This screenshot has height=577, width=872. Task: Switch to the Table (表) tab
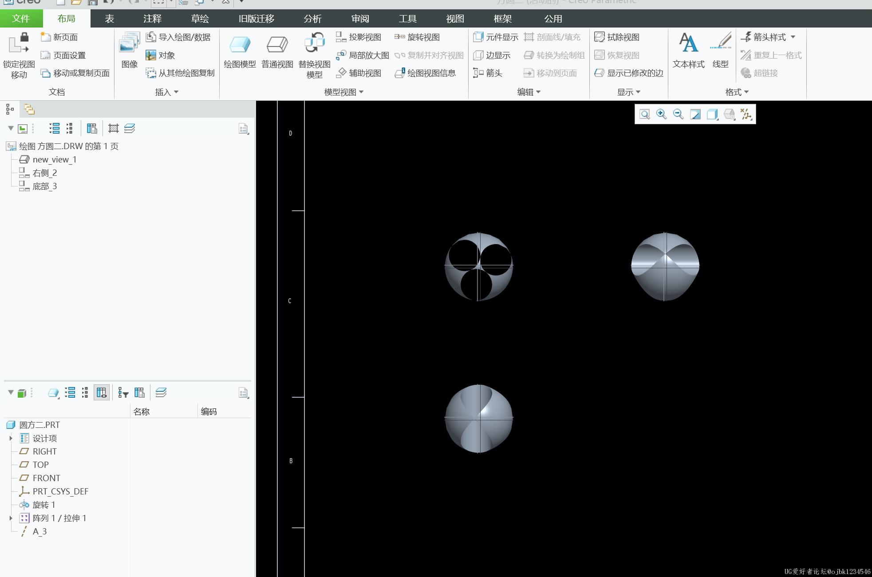point(110,19)
